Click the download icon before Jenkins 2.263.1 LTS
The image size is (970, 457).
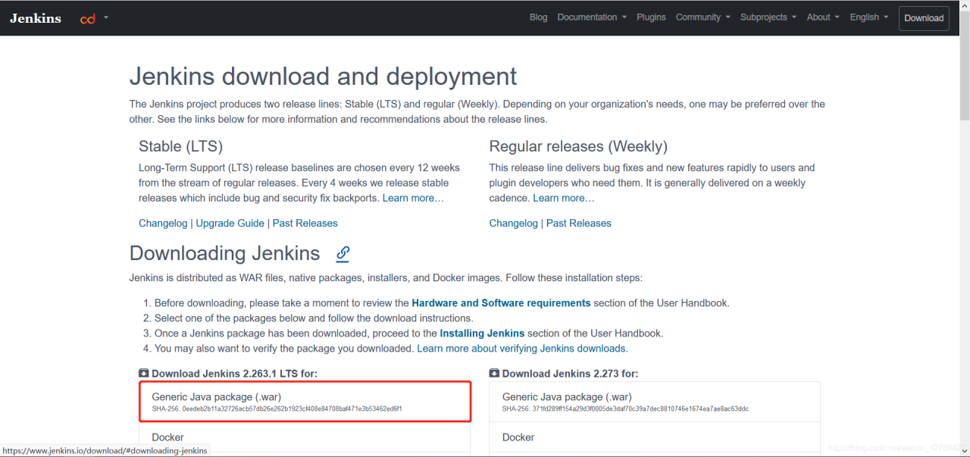click(144, 373)
